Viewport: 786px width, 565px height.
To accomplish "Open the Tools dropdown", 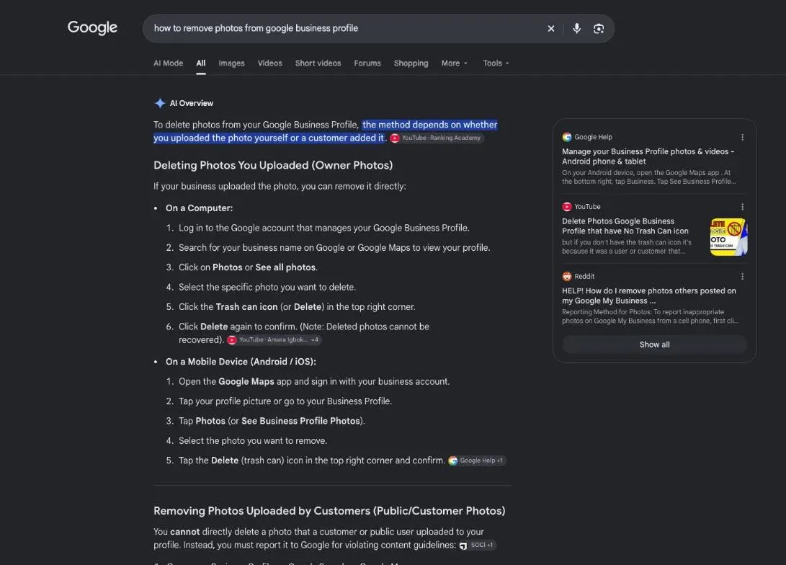I will click(x=496, y=63).
